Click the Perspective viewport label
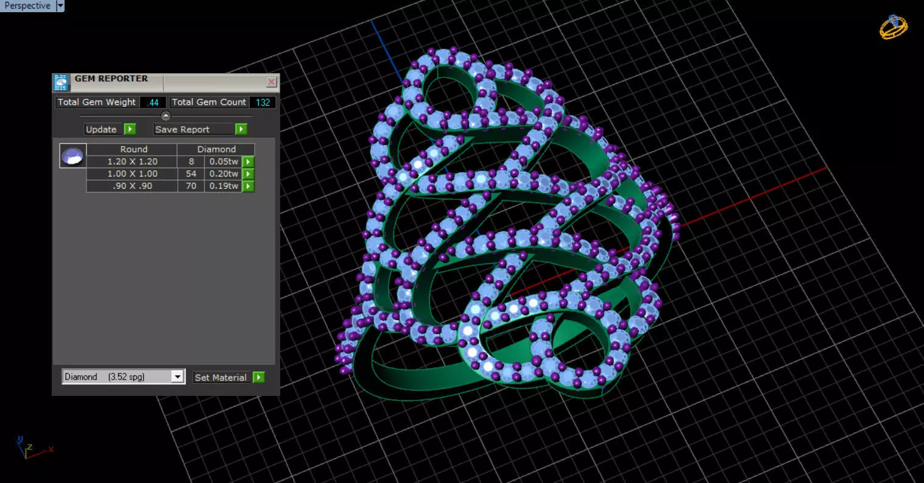This screenshot has width=924, height=483. click(27, 5)
